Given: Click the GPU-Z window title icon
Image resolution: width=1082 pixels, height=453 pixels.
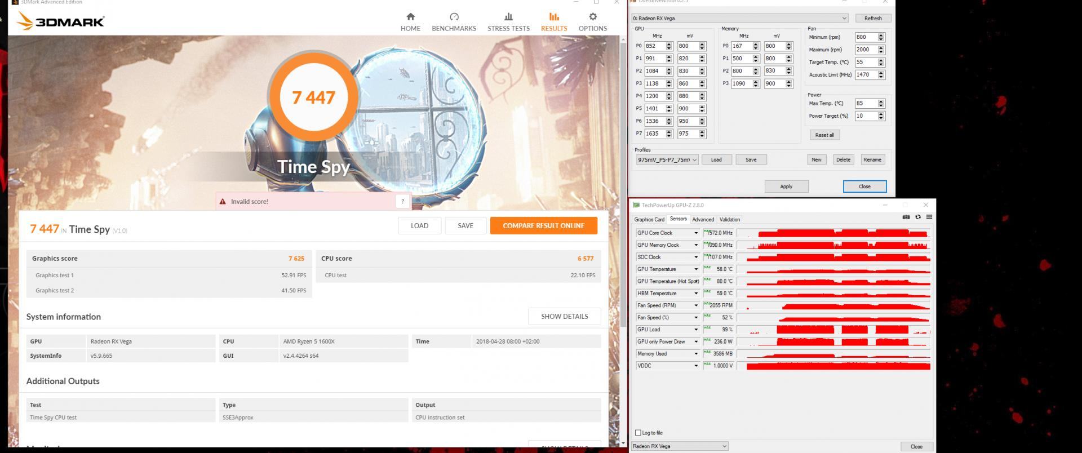Looking at the screenshot, I should (x=636, y=205).
